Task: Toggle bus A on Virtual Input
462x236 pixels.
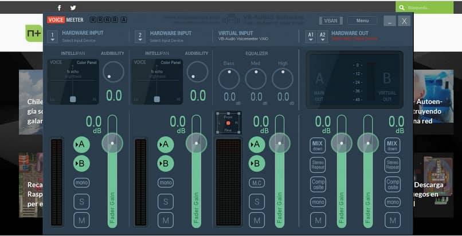Action: pos(257,145)
